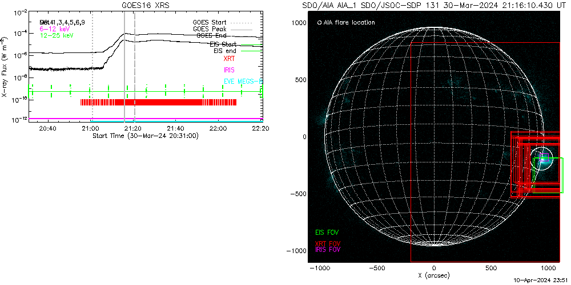The width and height of the screenshot is (571, 285).
Task: Click the red XRT FOV label
Action: 328,243
